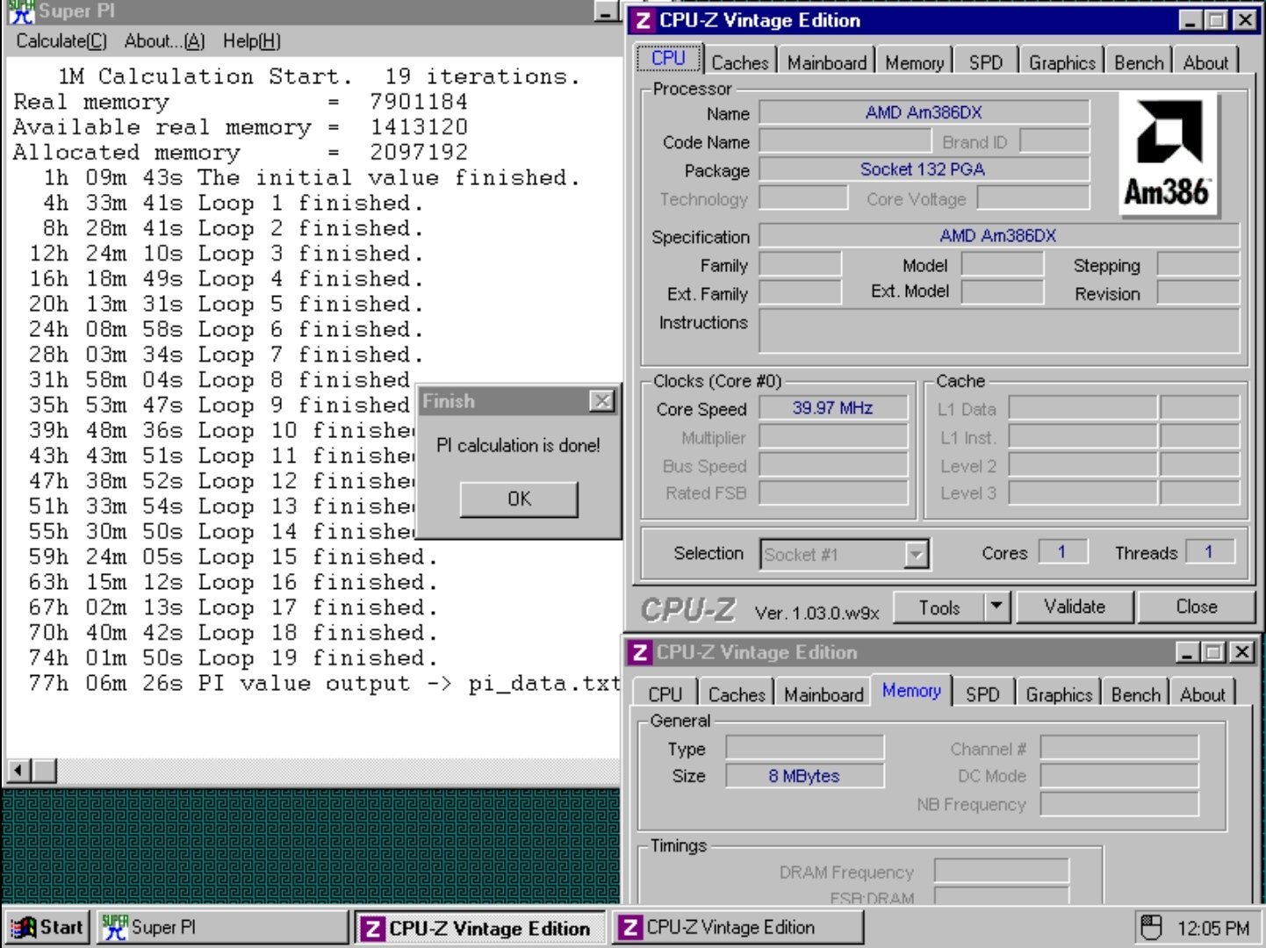Open Mainboard tab in upper CPU-Z window
This screenshot has height=948, width=1266.
click(x=827, y=62)
